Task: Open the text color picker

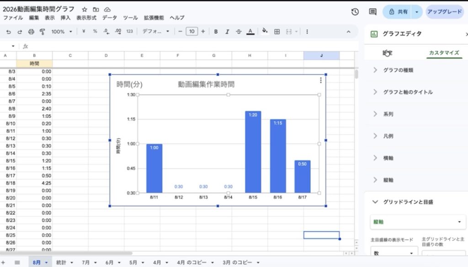Action: (250, 31)
